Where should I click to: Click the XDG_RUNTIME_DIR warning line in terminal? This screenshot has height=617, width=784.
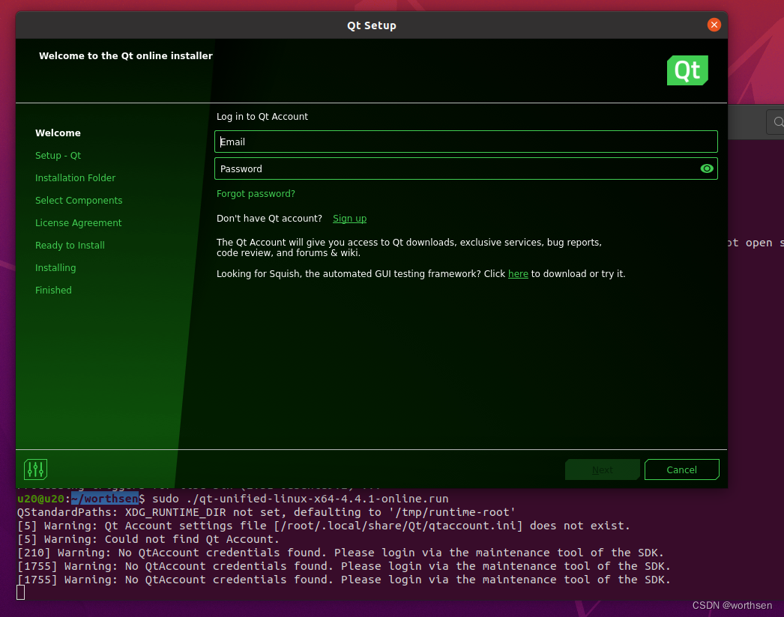[266, 512]
